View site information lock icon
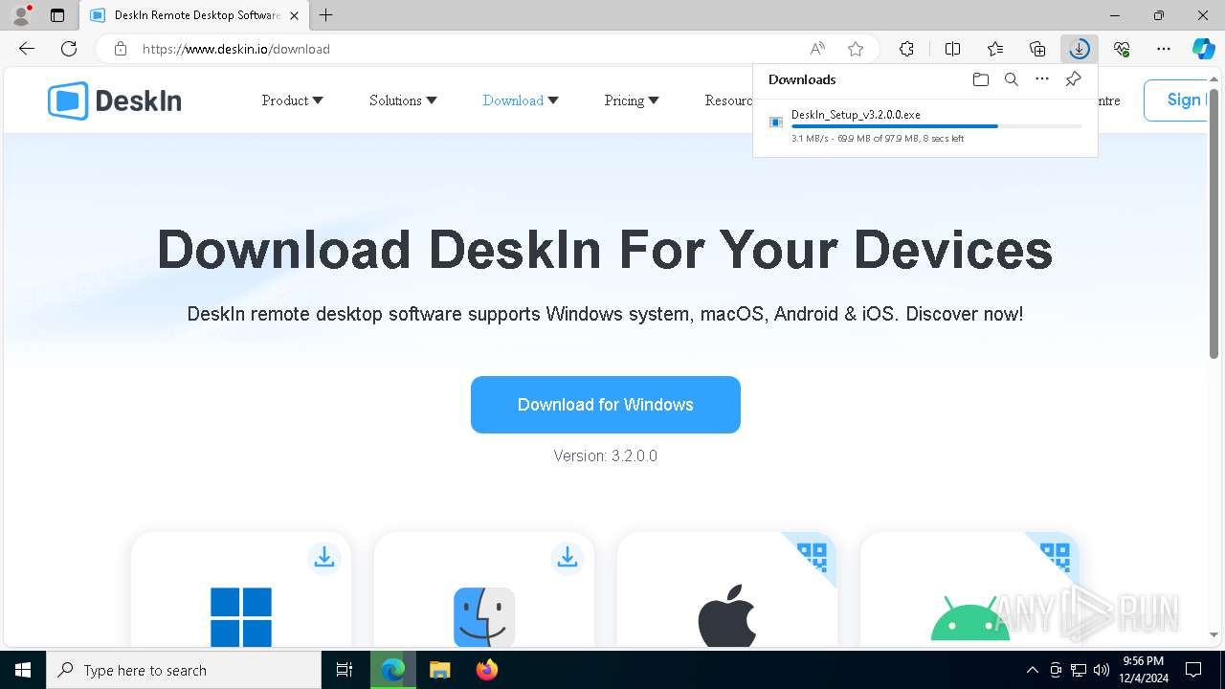This screenshot has height=689, width=1225. click(x=120, y=49)
